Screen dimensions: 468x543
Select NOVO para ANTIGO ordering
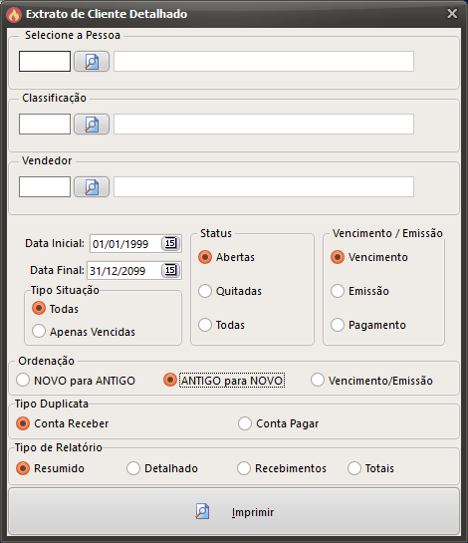[76, 381]
